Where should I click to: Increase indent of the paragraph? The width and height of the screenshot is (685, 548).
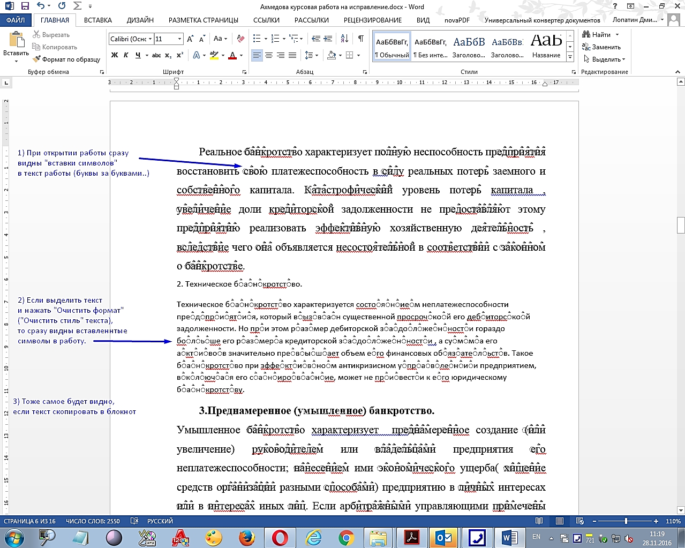pos(328,39)
